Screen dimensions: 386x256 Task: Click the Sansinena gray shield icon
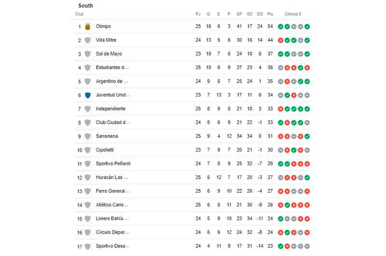[88, 136]
